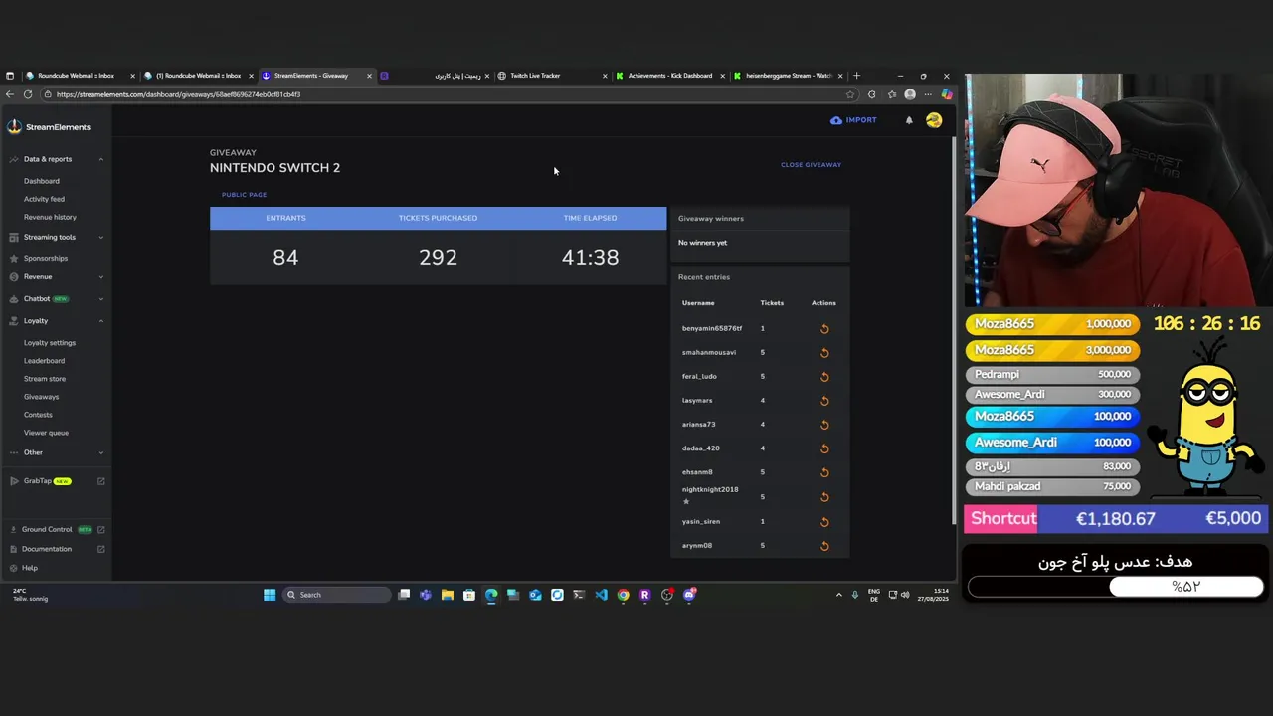Open Dashboard in sidebar
Viewport: 1273px width, 716px height.
pyautogui.click(x=42, y=181)
